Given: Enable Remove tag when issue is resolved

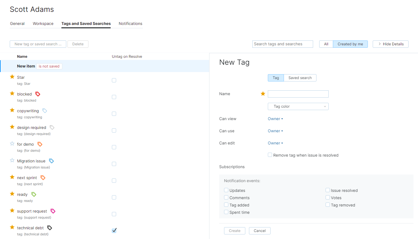Looking at the screenshot, I should [270, 155].
